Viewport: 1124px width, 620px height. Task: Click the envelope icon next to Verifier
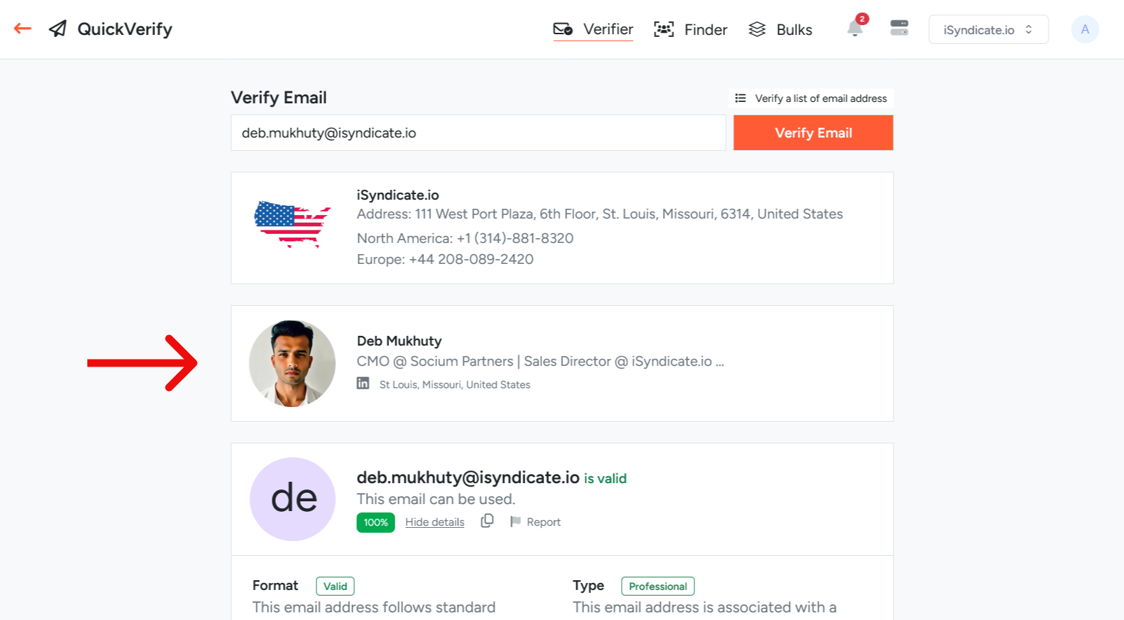(x=564, y=29)
